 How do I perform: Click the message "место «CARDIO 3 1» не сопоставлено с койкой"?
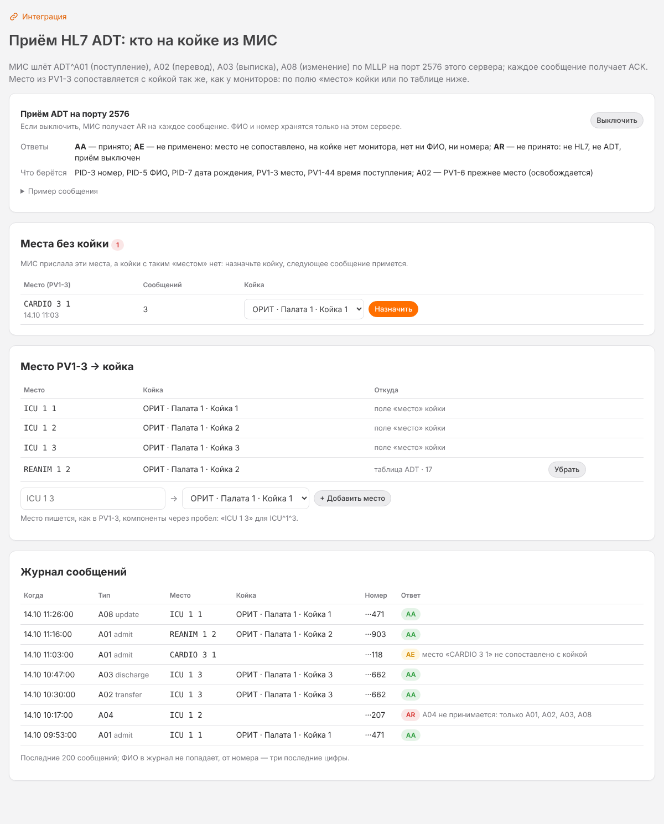[x=505, y=655]
